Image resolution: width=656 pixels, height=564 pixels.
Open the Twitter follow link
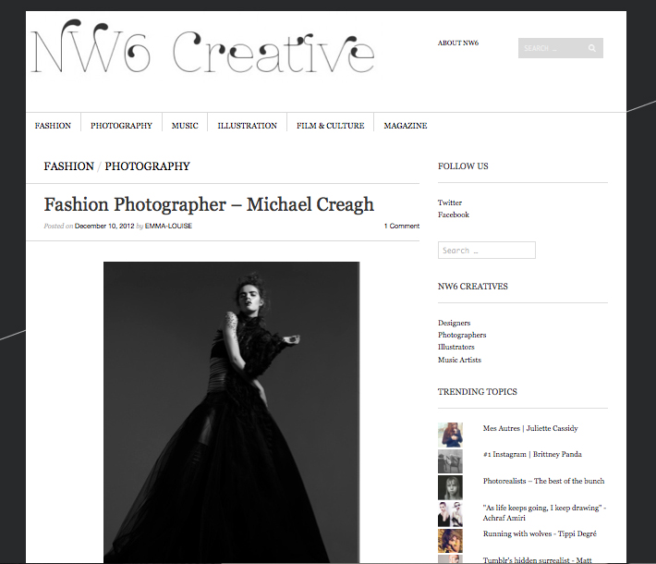[x=450, y=202]
